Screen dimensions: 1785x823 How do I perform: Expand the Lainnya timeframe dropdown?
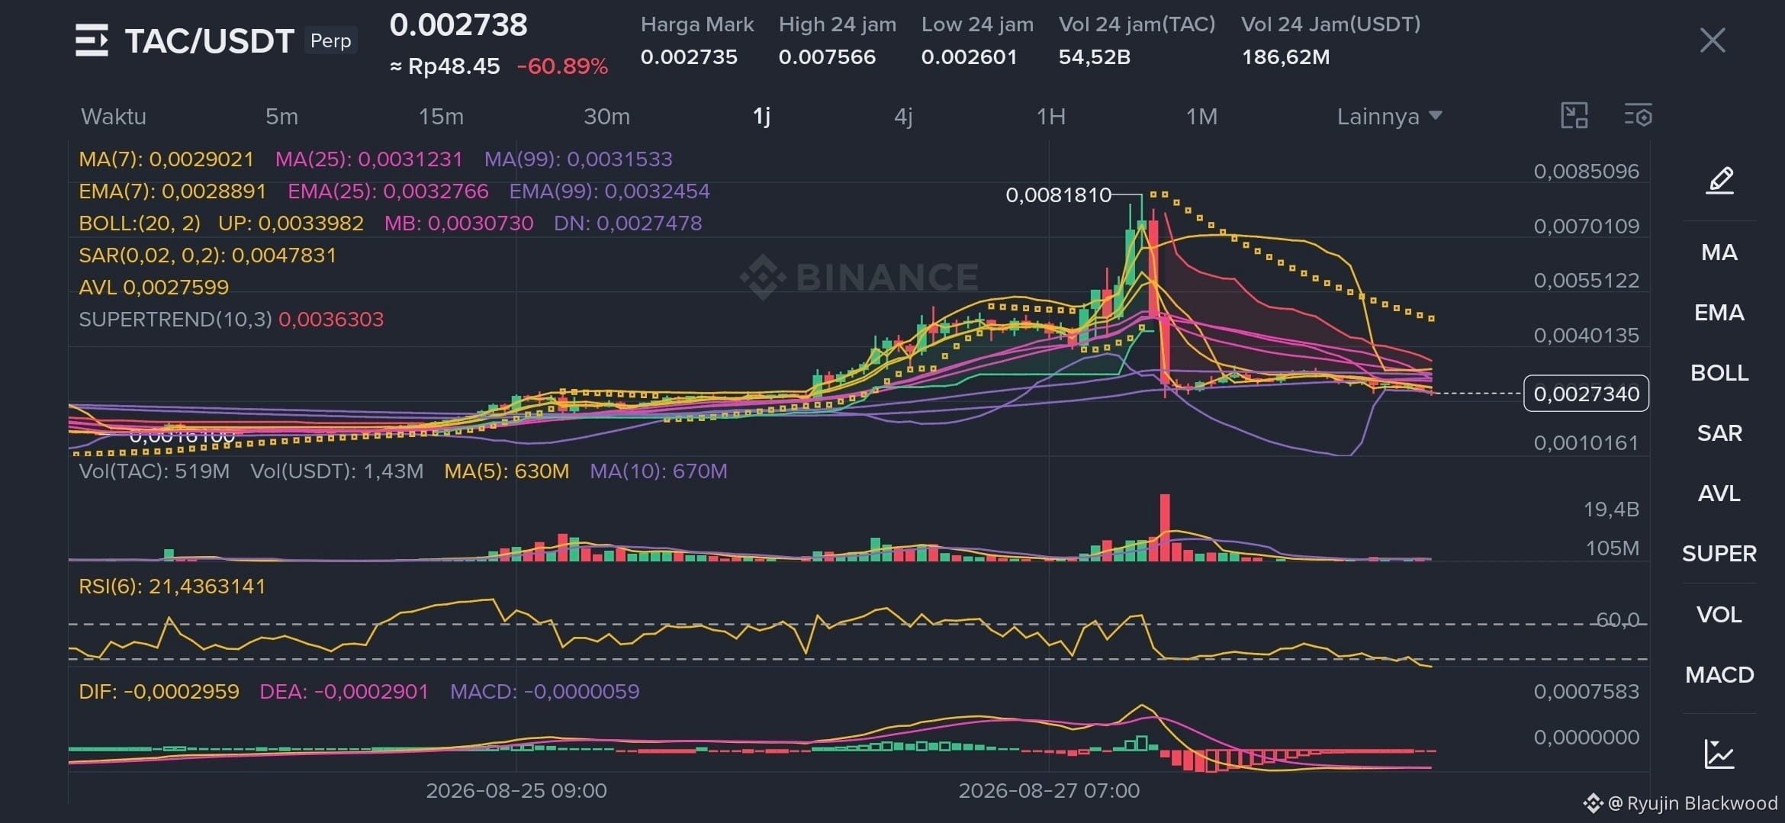[x=1389, y=117]
